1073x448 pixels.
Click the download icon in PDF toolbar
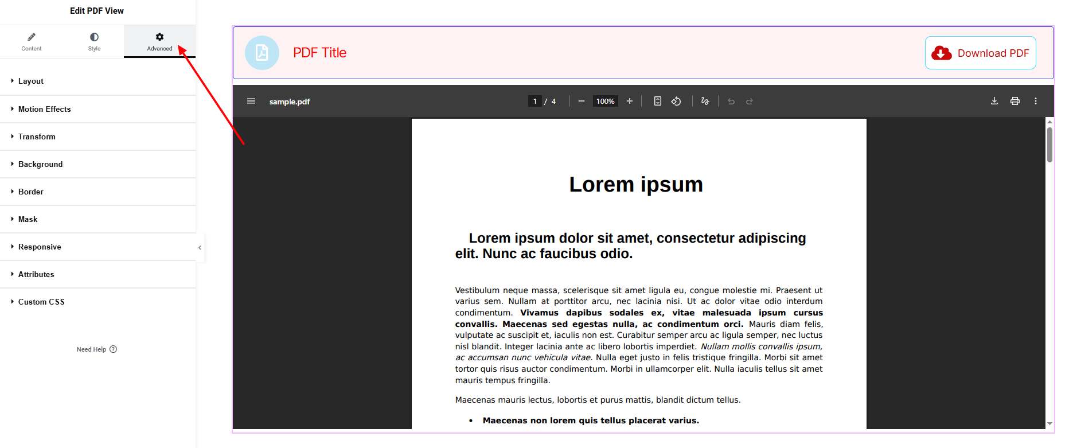(x=994, y=101)
